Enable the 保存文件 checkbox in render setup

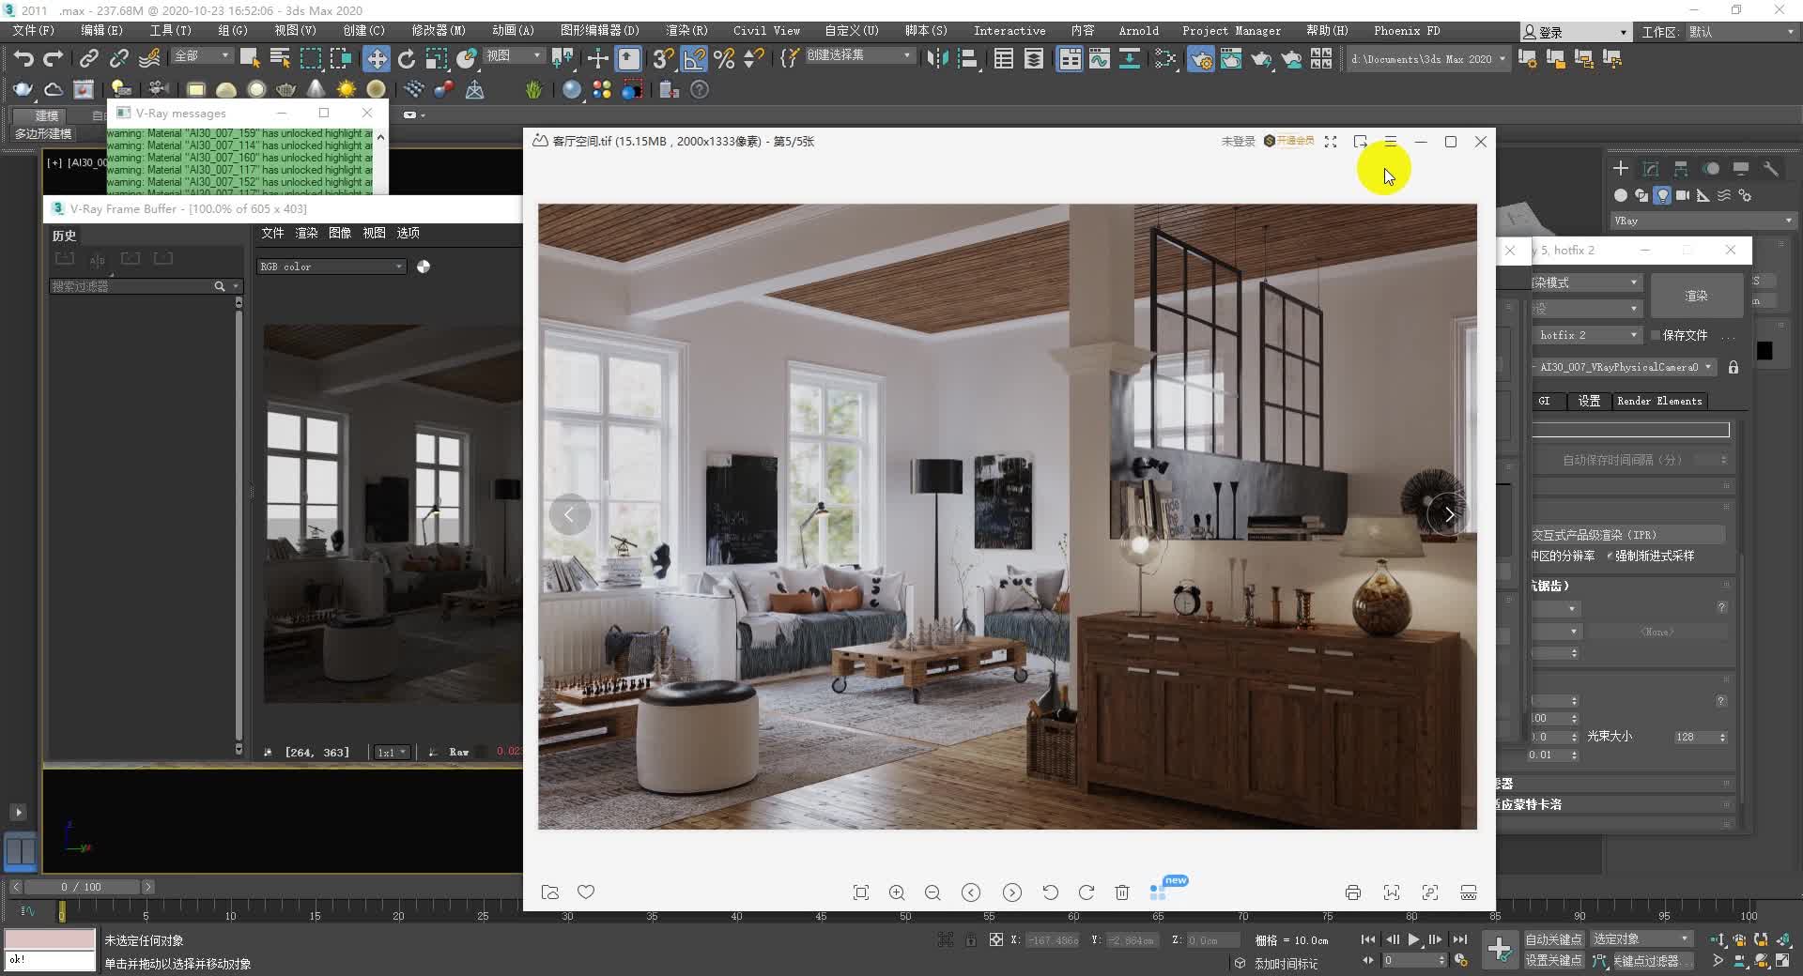click(1656, 335)
